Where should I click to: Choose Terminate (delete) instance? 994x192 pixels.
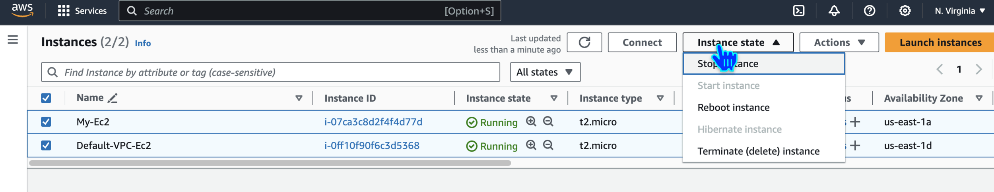pos(763,151)
